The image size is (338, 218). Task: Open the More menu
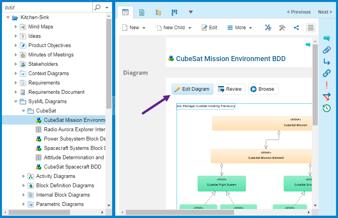pyautogui.click(x=240, y=28)
